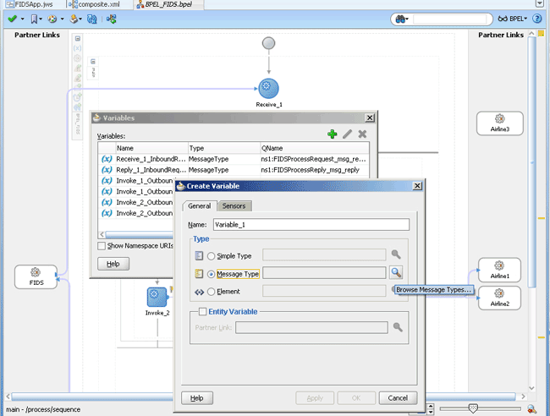Toggle the Show Namespace URIs checkbox
This screenshot has height=416, width=550.
click(102, 246)
